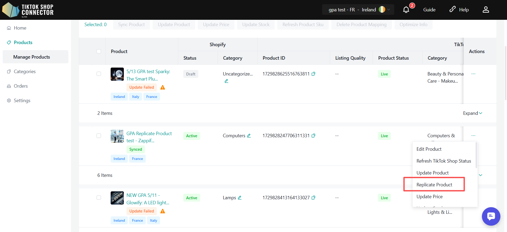Click the Product Status column header
The image size is (507, 232).
point(393,58)
